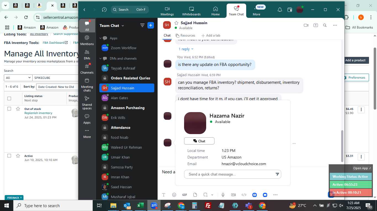Click new chat plus button
This screenshot has width=377, height=211.
pos(151,26)
